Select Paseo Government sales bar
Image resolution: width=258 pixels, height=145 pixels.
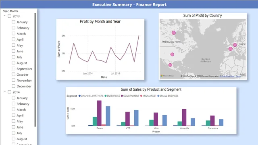click(x=99, y=113)
